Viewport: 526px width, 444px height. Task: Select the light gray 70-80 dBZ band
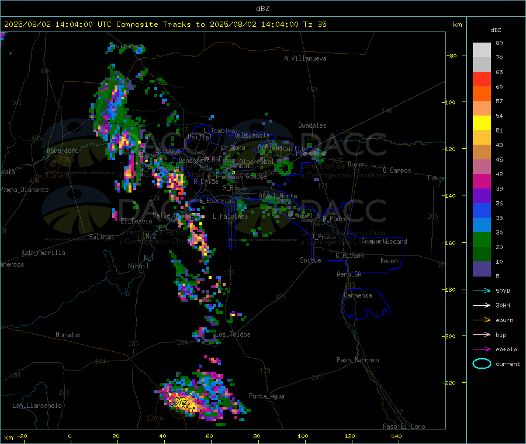click(x=482, y=50)
